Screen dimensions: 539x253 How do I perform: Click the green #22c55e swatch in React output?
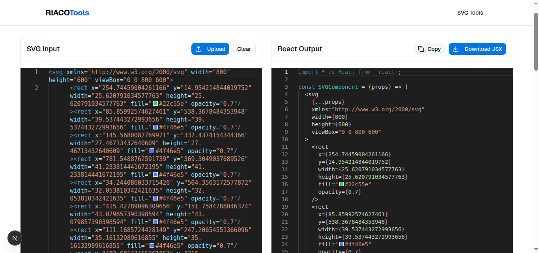(x=341, y=184)
